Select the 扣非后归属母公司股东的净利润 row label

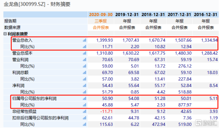pyautogui.click(x=40, y=118)
